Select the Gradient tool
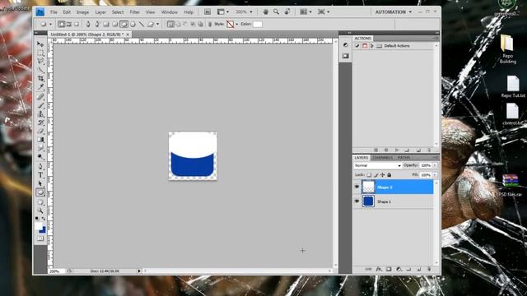Image resolution: width=527 pixels, height=296 pixels. (x=40, y=140)
